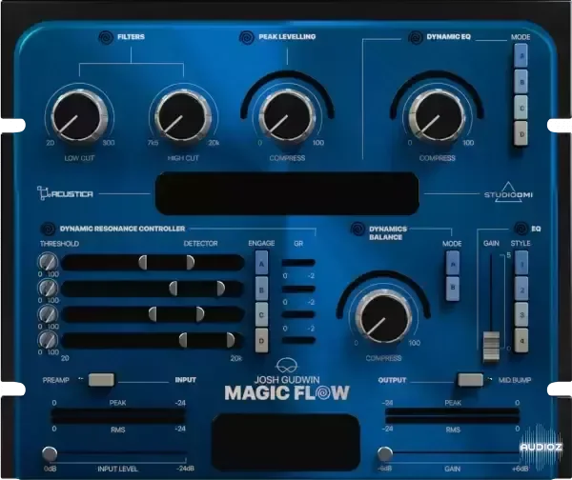Click band C right detector handle
Image resolution: width=572 pixels, height=480 pixels.
(x=200, y=314)
